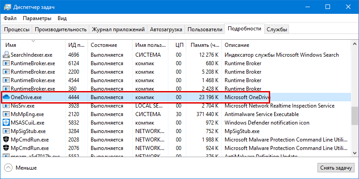Click the CPU value 30
This screenshot has width=359, height=179.
point(179,114)
